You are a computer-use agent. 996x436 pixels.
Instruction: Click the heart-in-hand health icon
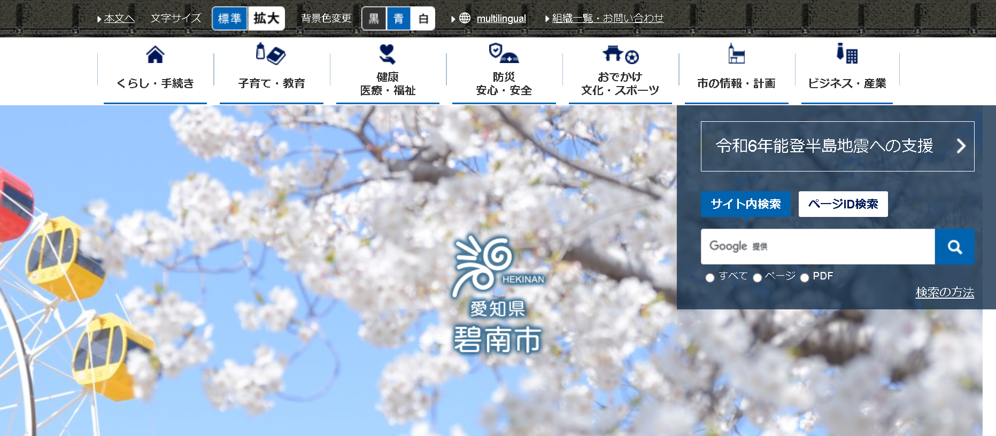387,54
